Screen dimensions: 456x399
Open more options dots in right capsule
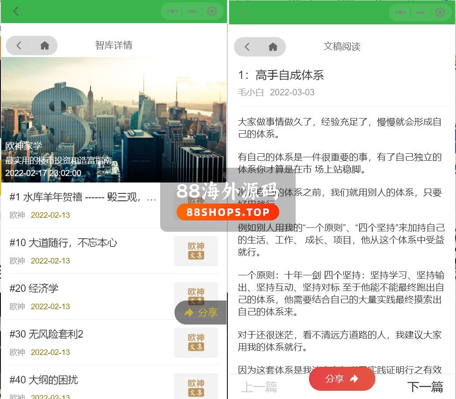click(401, 13)
